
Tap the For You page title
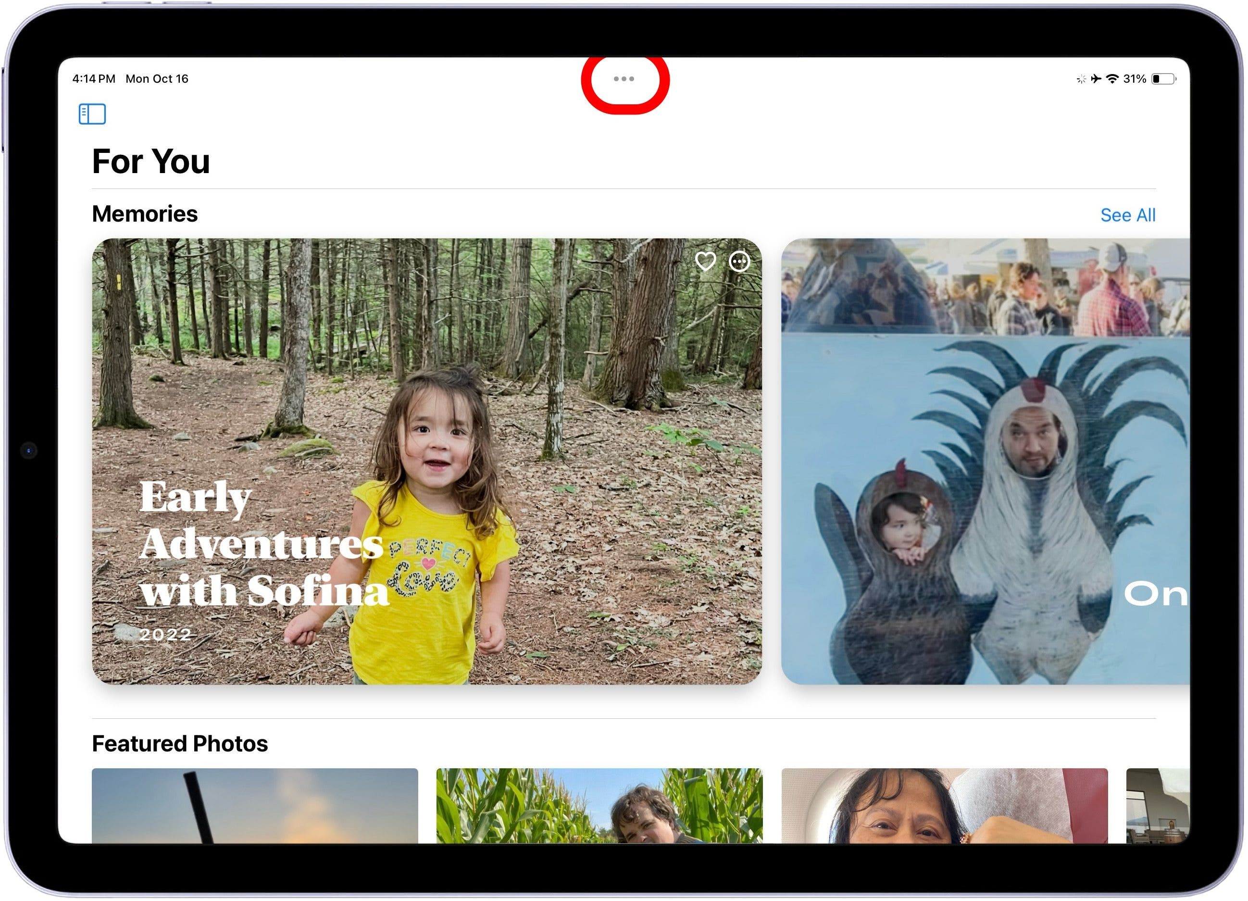pyautogui.click(x=151, y=161)
